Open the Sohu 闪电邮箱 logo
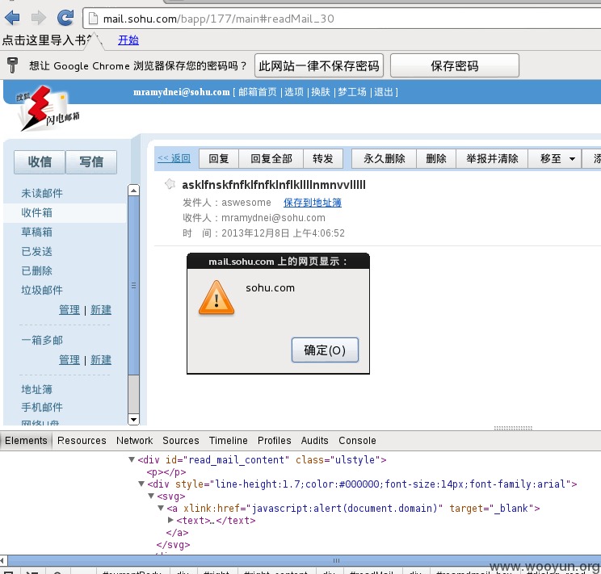 (46, 108)
